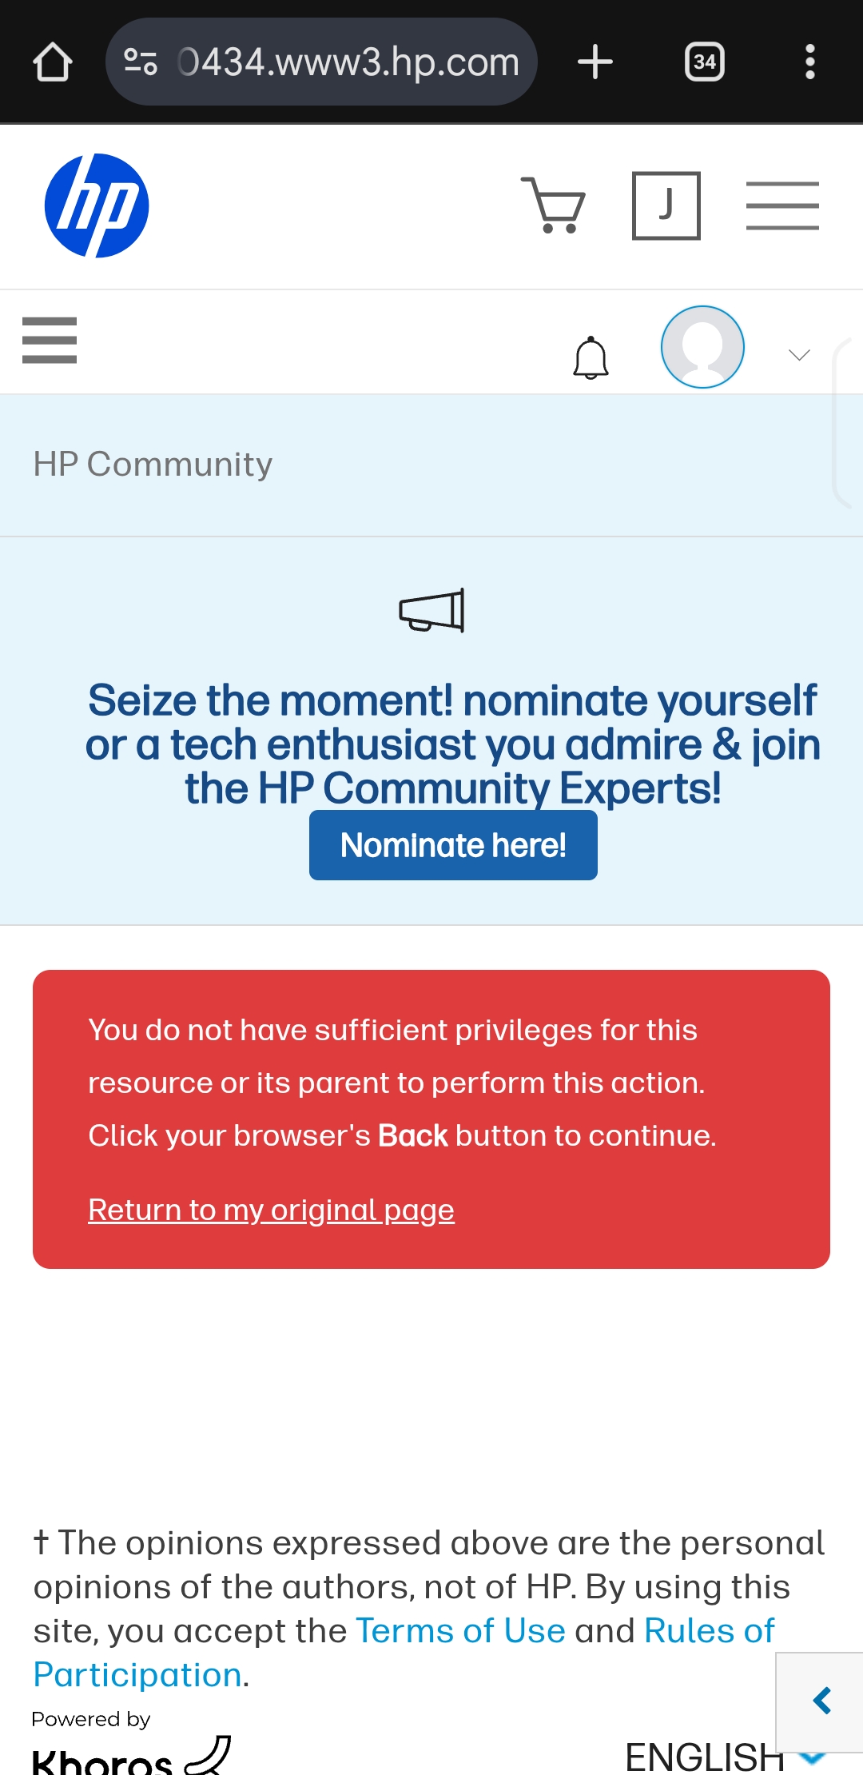This screenshot has height=1775, width=863.
Task: Click the Nominate here! button
Action: click(x=453, y=845)
